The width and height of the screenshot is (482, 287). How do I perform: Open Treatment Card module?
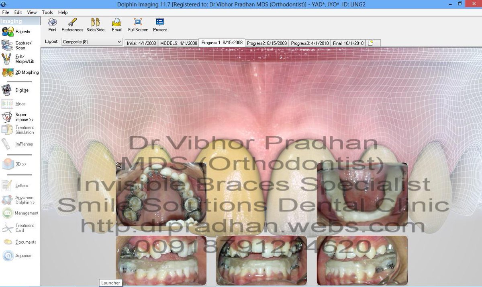(18, 228)
